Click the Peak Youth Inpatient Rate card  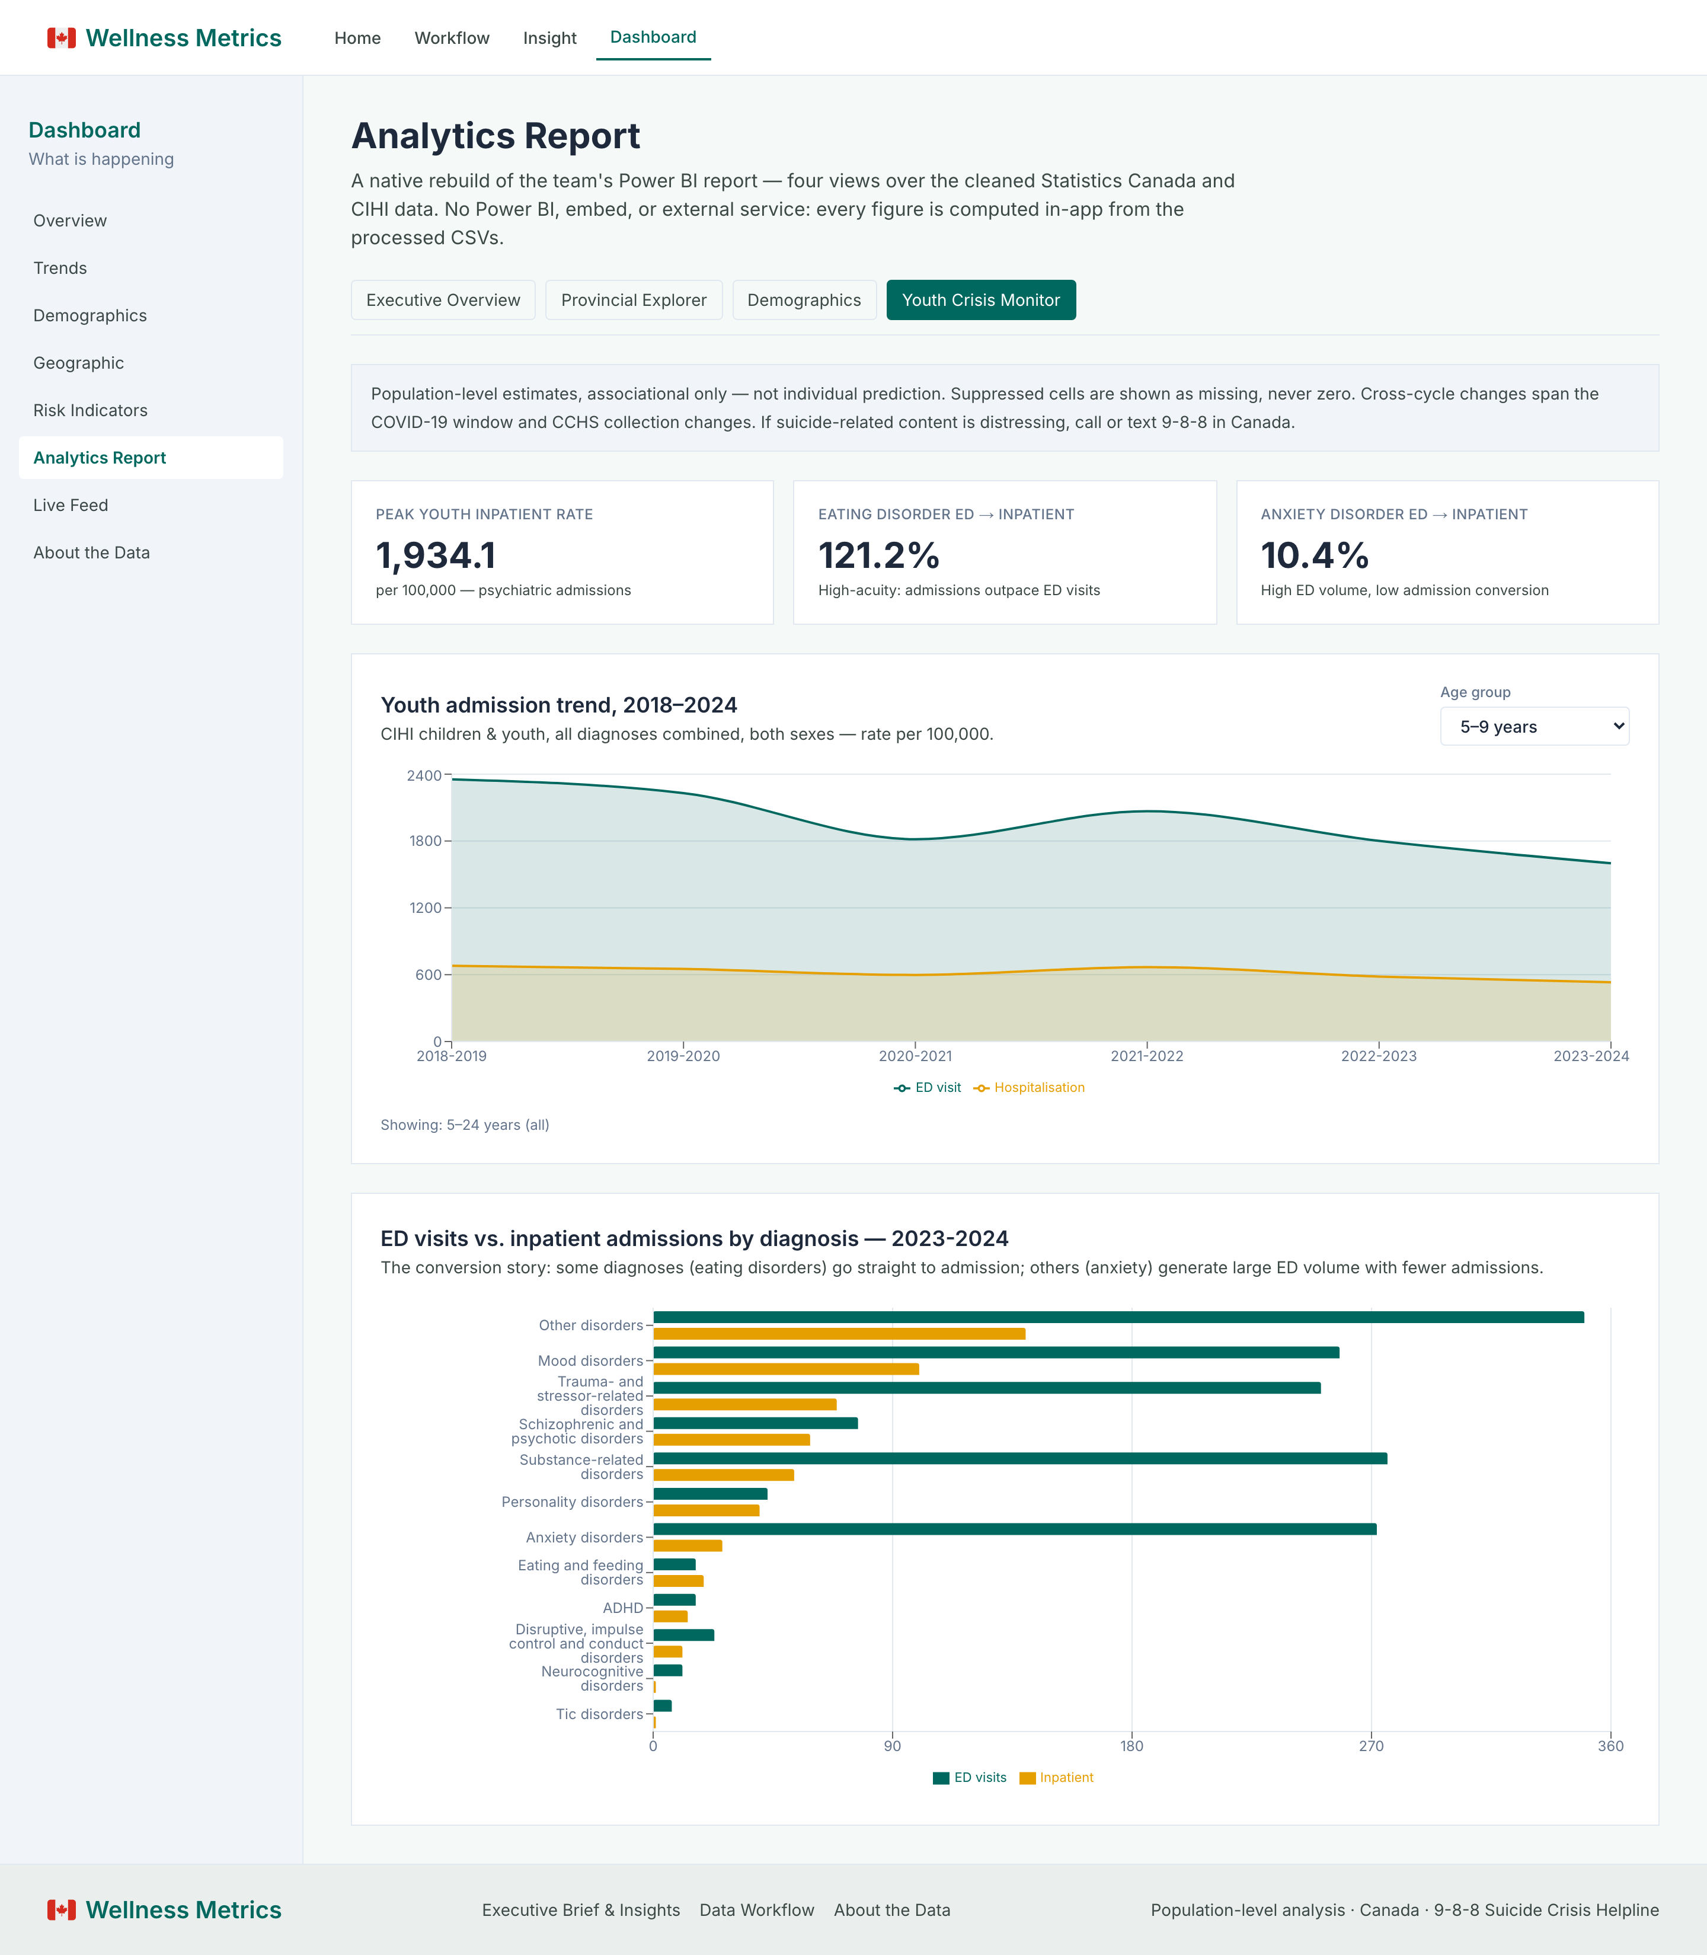pyautogui.click(x=562, y=552)
